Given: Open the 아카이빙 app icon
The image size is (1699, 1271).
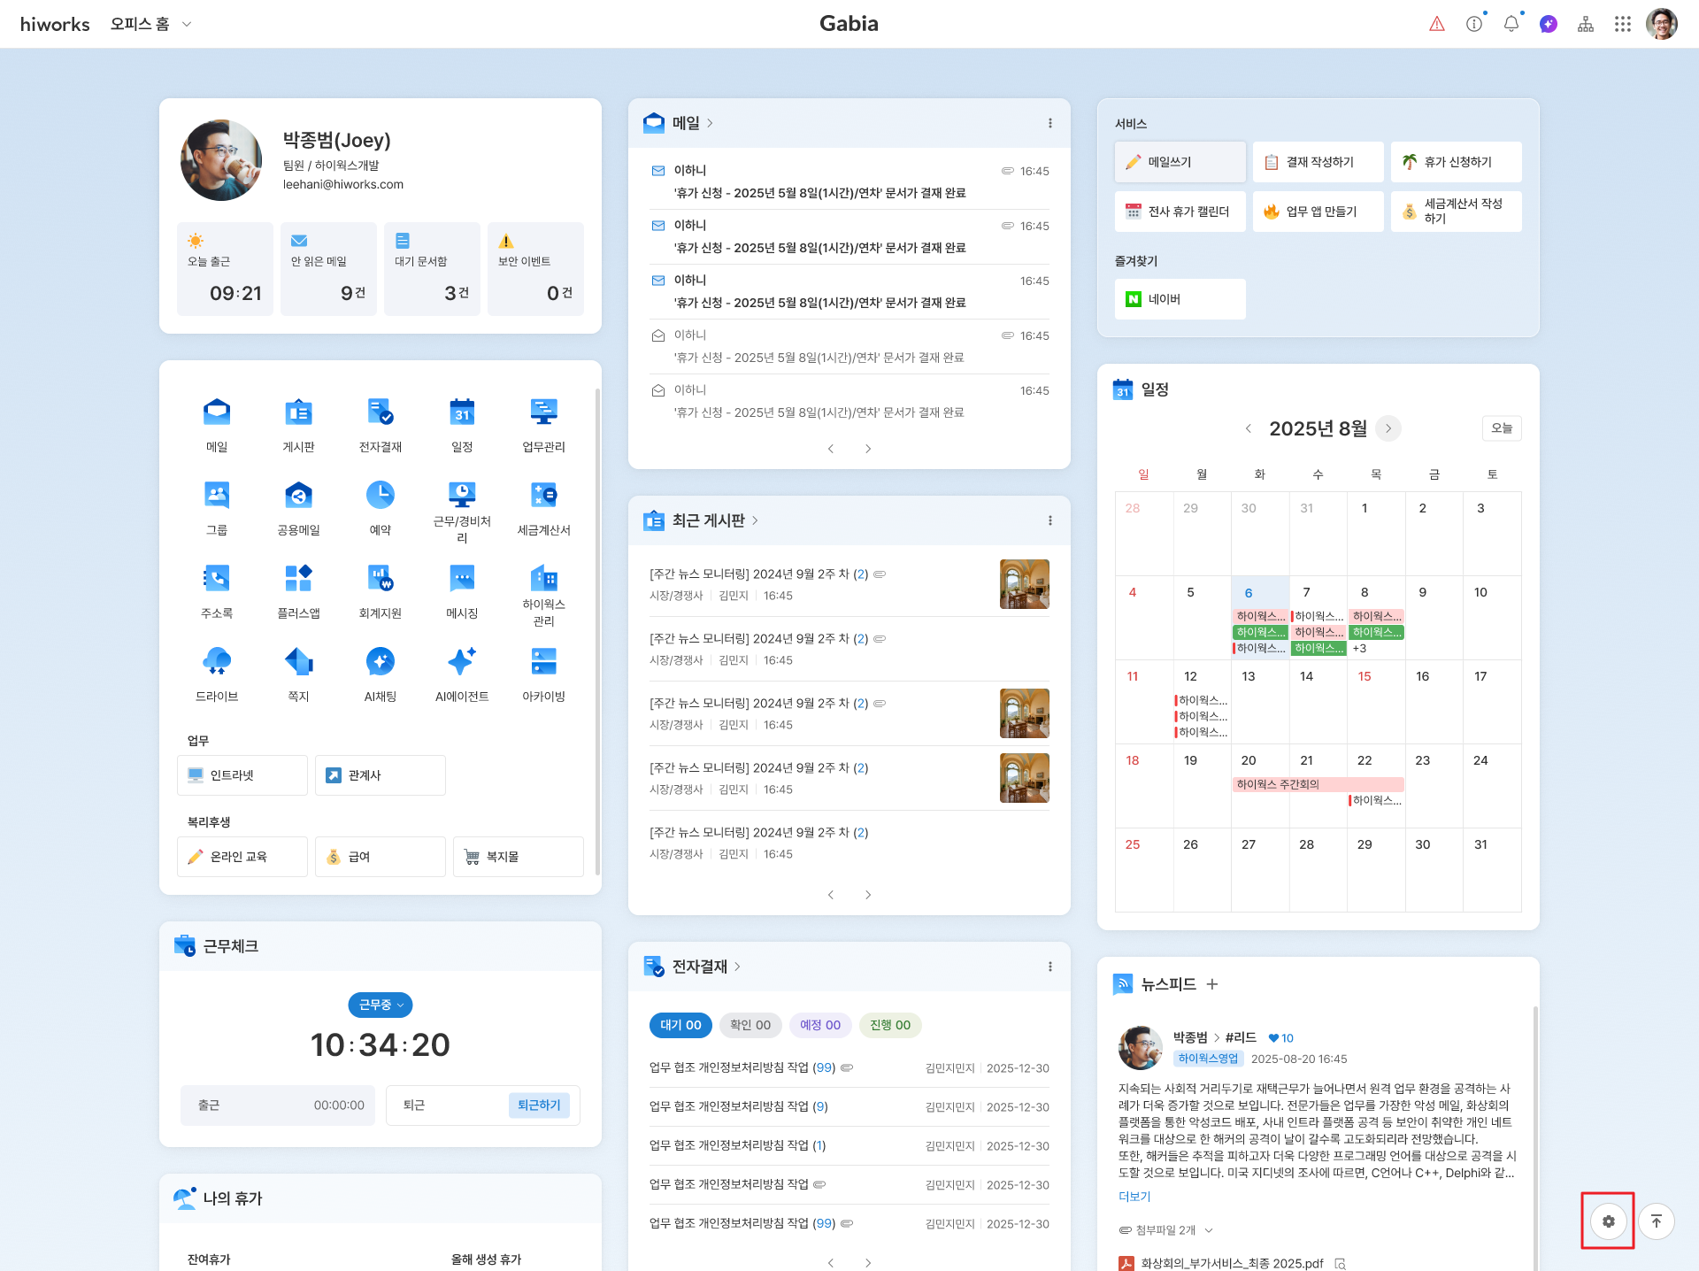Looking at the screenshot, I should tap(543, 662).
